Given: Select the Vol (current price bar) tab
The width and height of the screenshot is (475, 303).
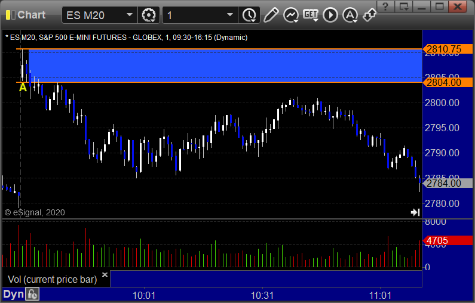Looking at the screenshot, I should pos(53,279).
